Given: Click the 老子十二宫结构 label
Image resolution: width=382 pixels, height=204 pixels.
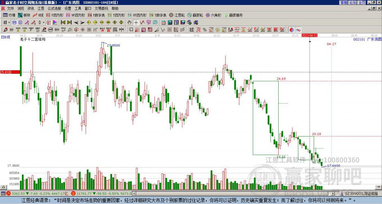Looking at the screenshot, I should click(x=33, y=39).
